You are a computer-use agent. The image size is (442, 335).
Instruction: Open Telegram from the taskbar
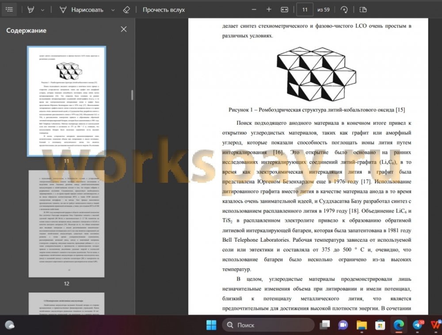pos(418,325)
